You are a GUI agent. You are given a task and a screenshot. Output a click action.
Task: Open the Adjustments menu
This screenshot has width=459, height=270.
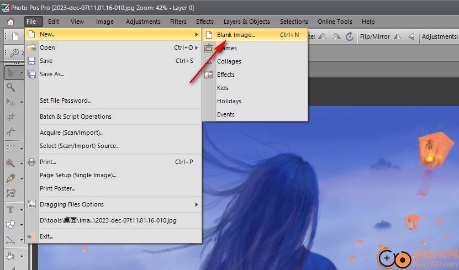tap(143, 22)
